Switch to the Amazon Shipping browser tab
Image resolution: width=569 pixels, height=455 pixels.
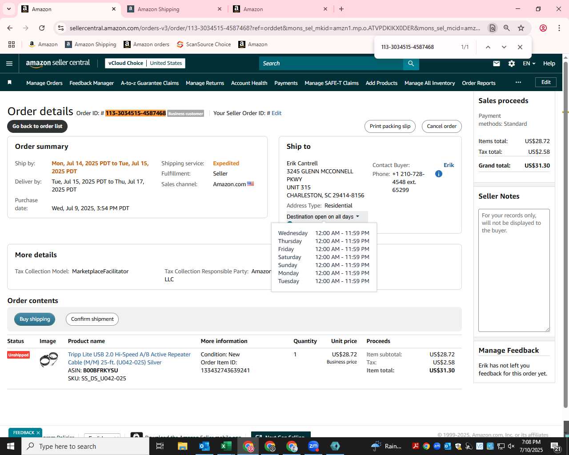click(174, 9)
